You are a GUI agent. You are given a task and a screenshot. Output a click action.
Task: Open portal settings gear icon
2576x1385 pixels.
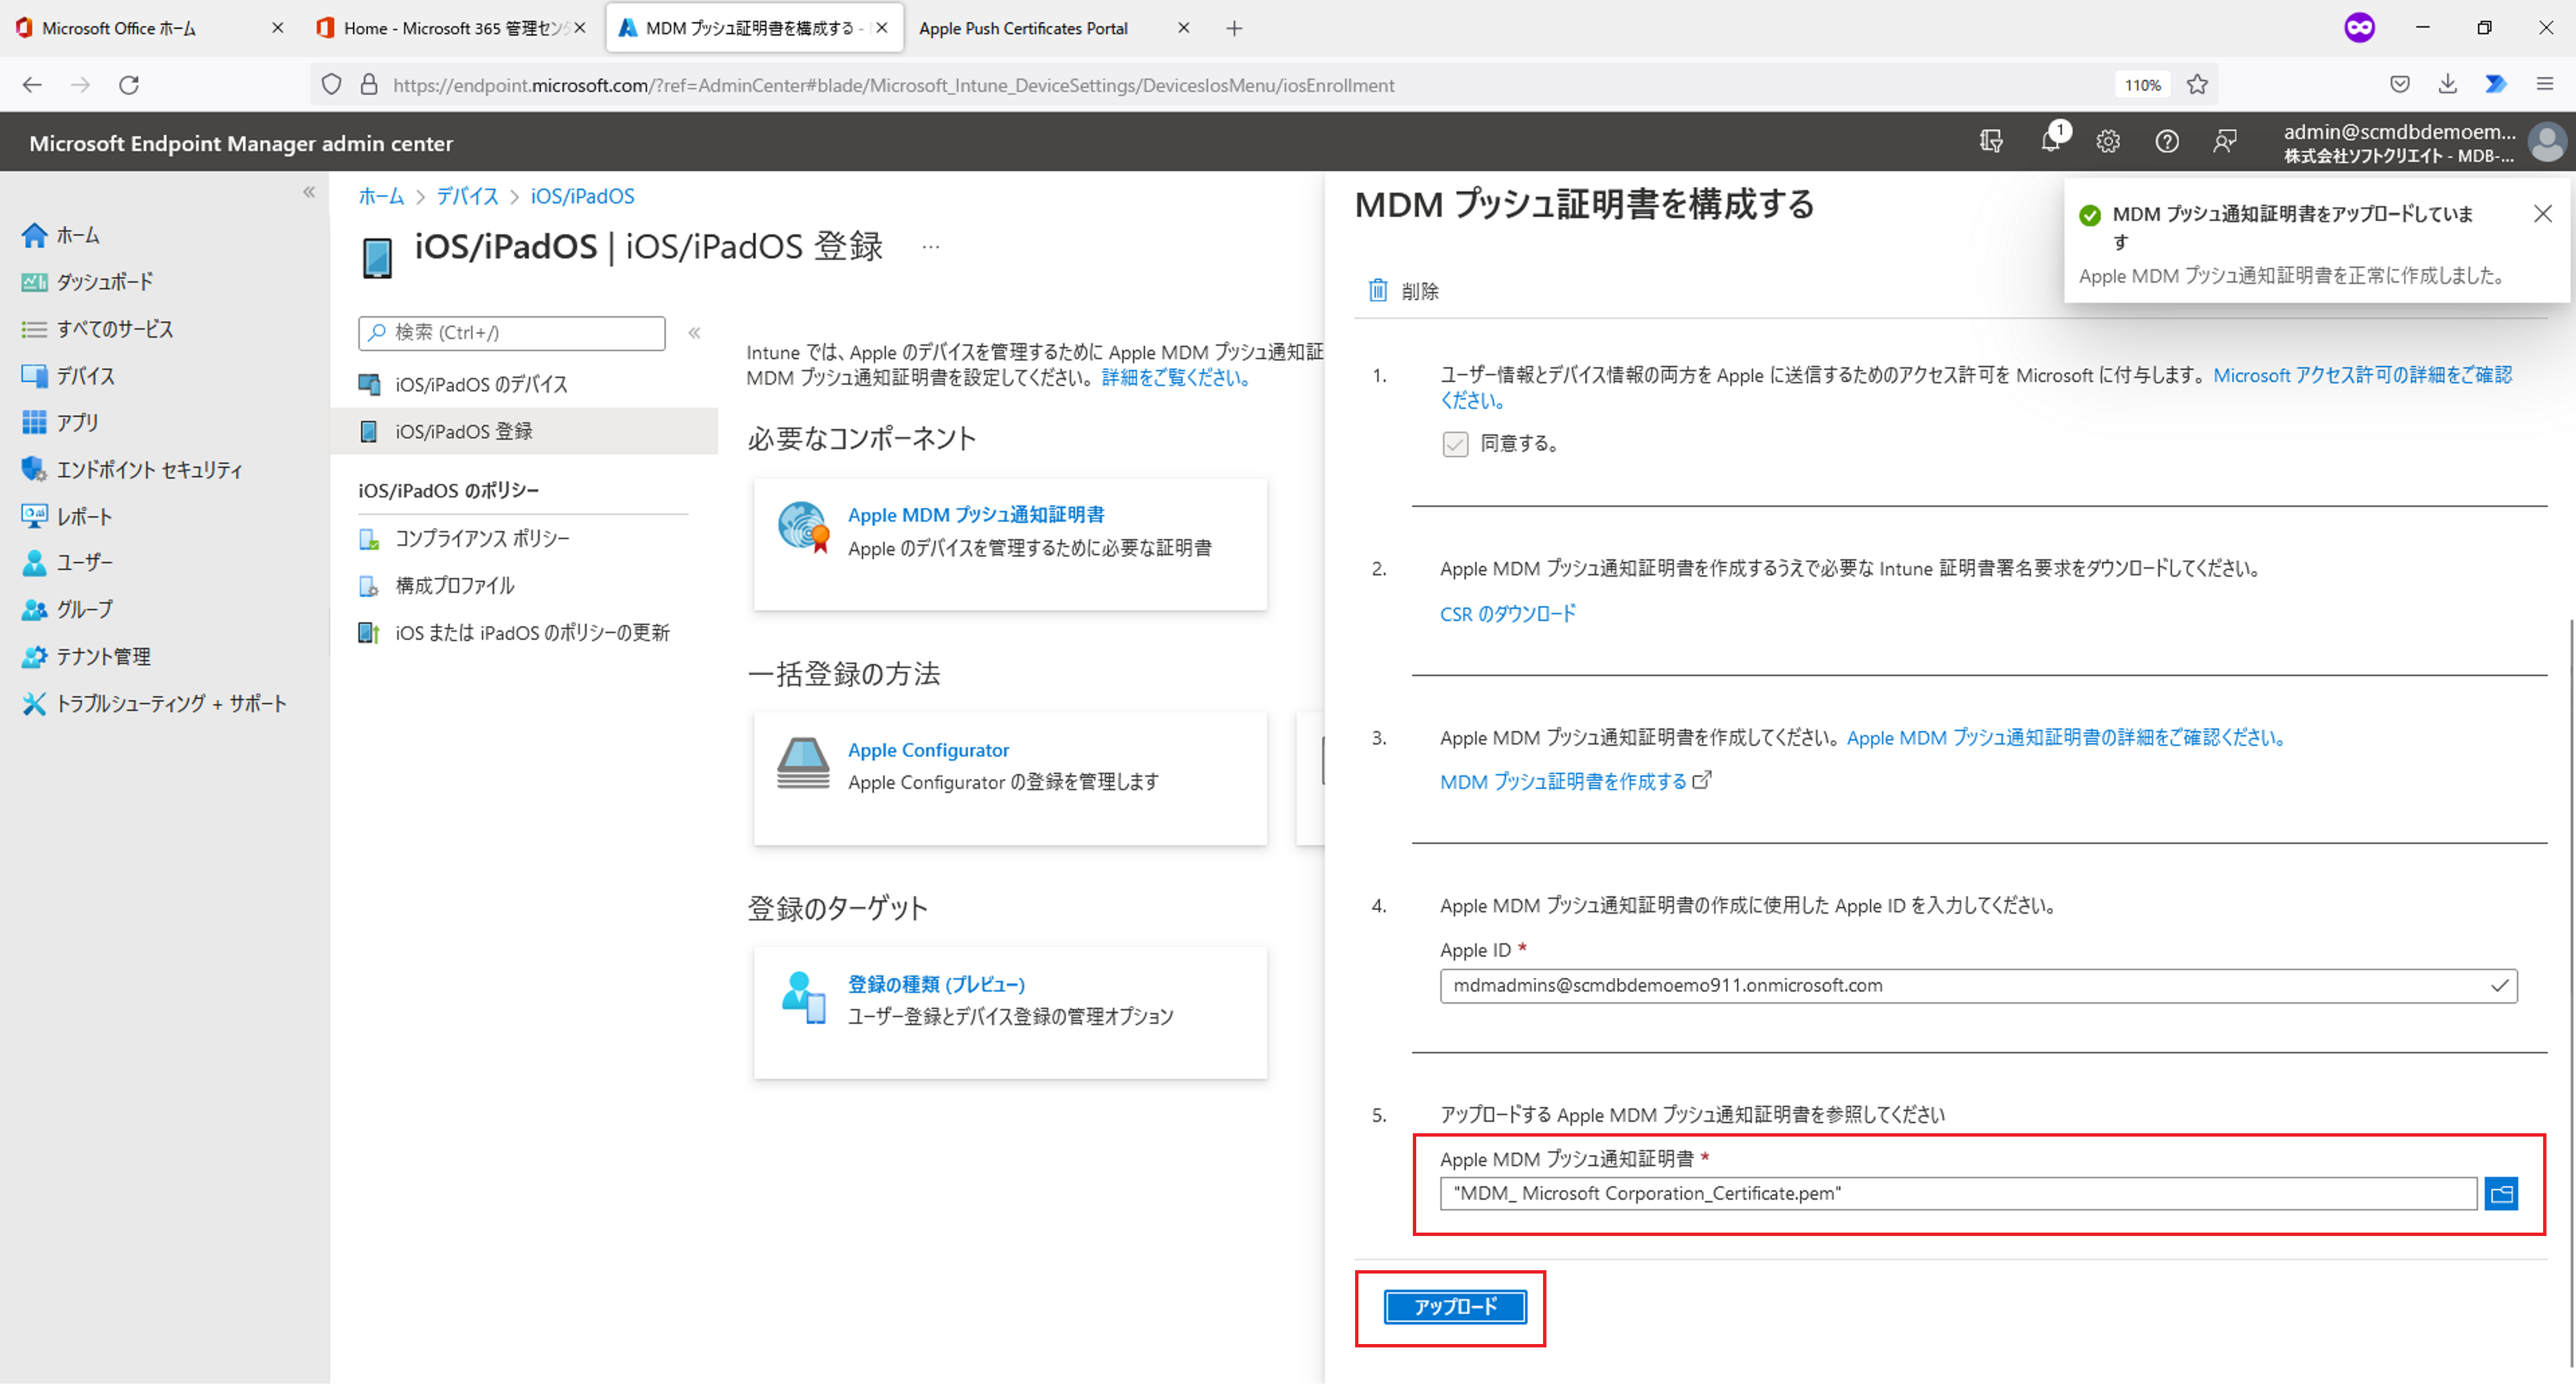point(2108,142)
